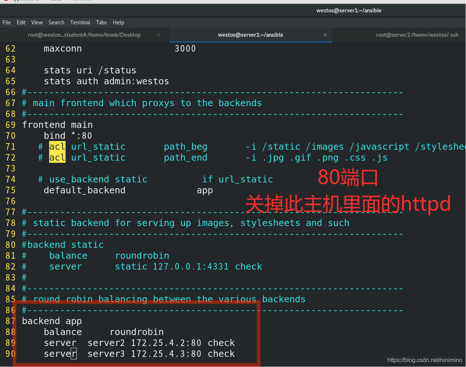Click the comment 'main frontend which proxys' line

click(x=142, y=103)
